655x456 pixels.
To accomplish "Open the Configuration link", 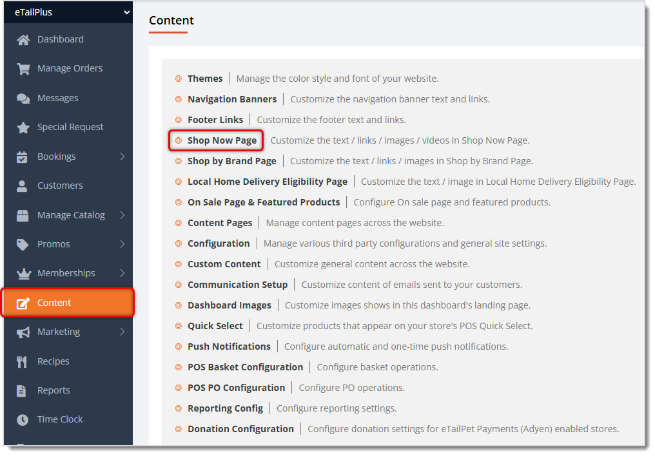I will 219,243.
